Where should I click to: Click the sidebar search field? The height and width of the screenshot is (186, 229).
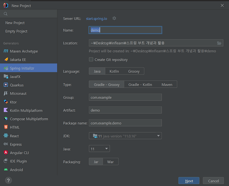coord(28,14)
